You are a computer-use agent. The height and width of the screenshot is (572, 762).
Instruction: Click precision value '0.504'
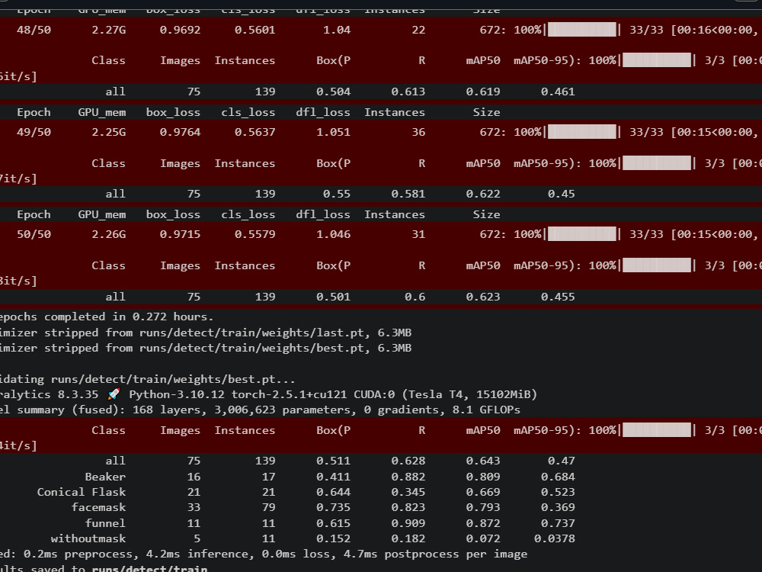334,92
